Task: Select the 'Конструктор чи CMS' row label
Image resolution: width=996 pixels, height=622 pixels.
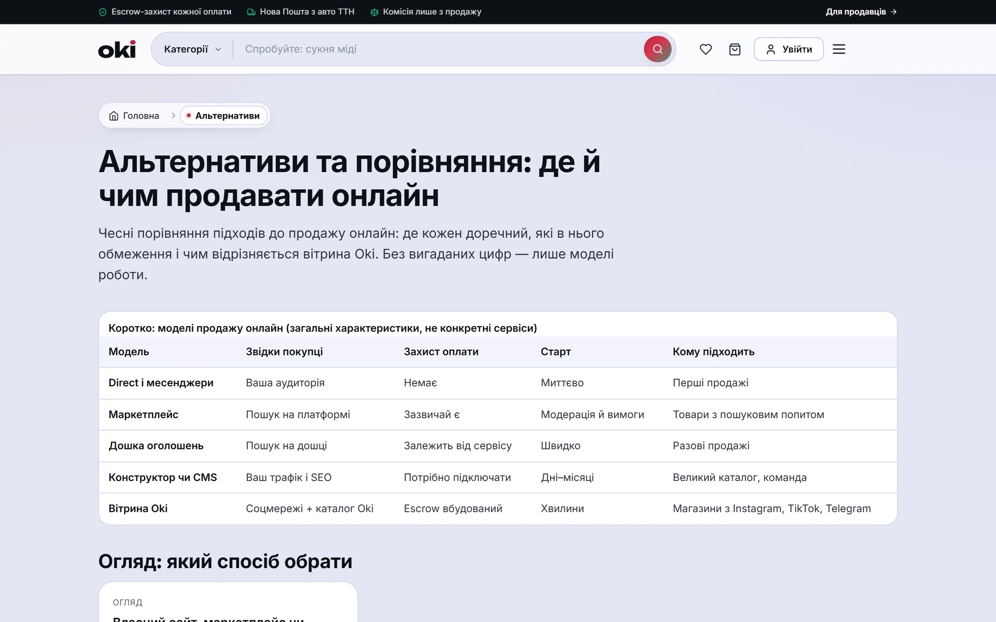Action: [x=162, y=477]
